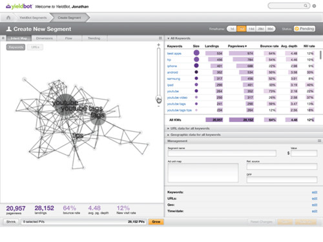
Task: Click the size bubble for android
Action: pos(196,72)
